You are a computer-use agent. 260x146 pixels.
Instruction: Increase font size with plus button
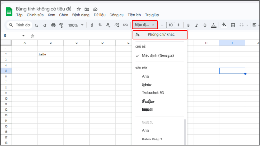click(179, 25)
